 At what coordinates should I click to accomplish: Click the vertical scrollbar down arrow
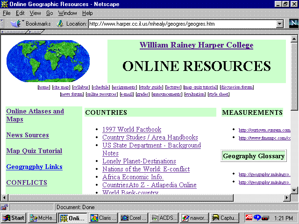click(294, 190)
